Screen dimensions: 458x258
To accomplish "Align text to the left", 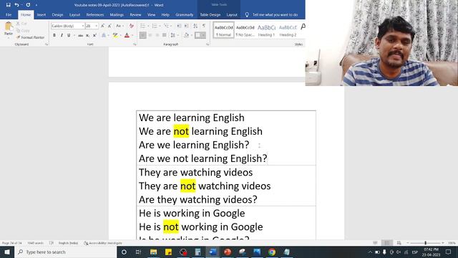I will click(x=143, y=35).
